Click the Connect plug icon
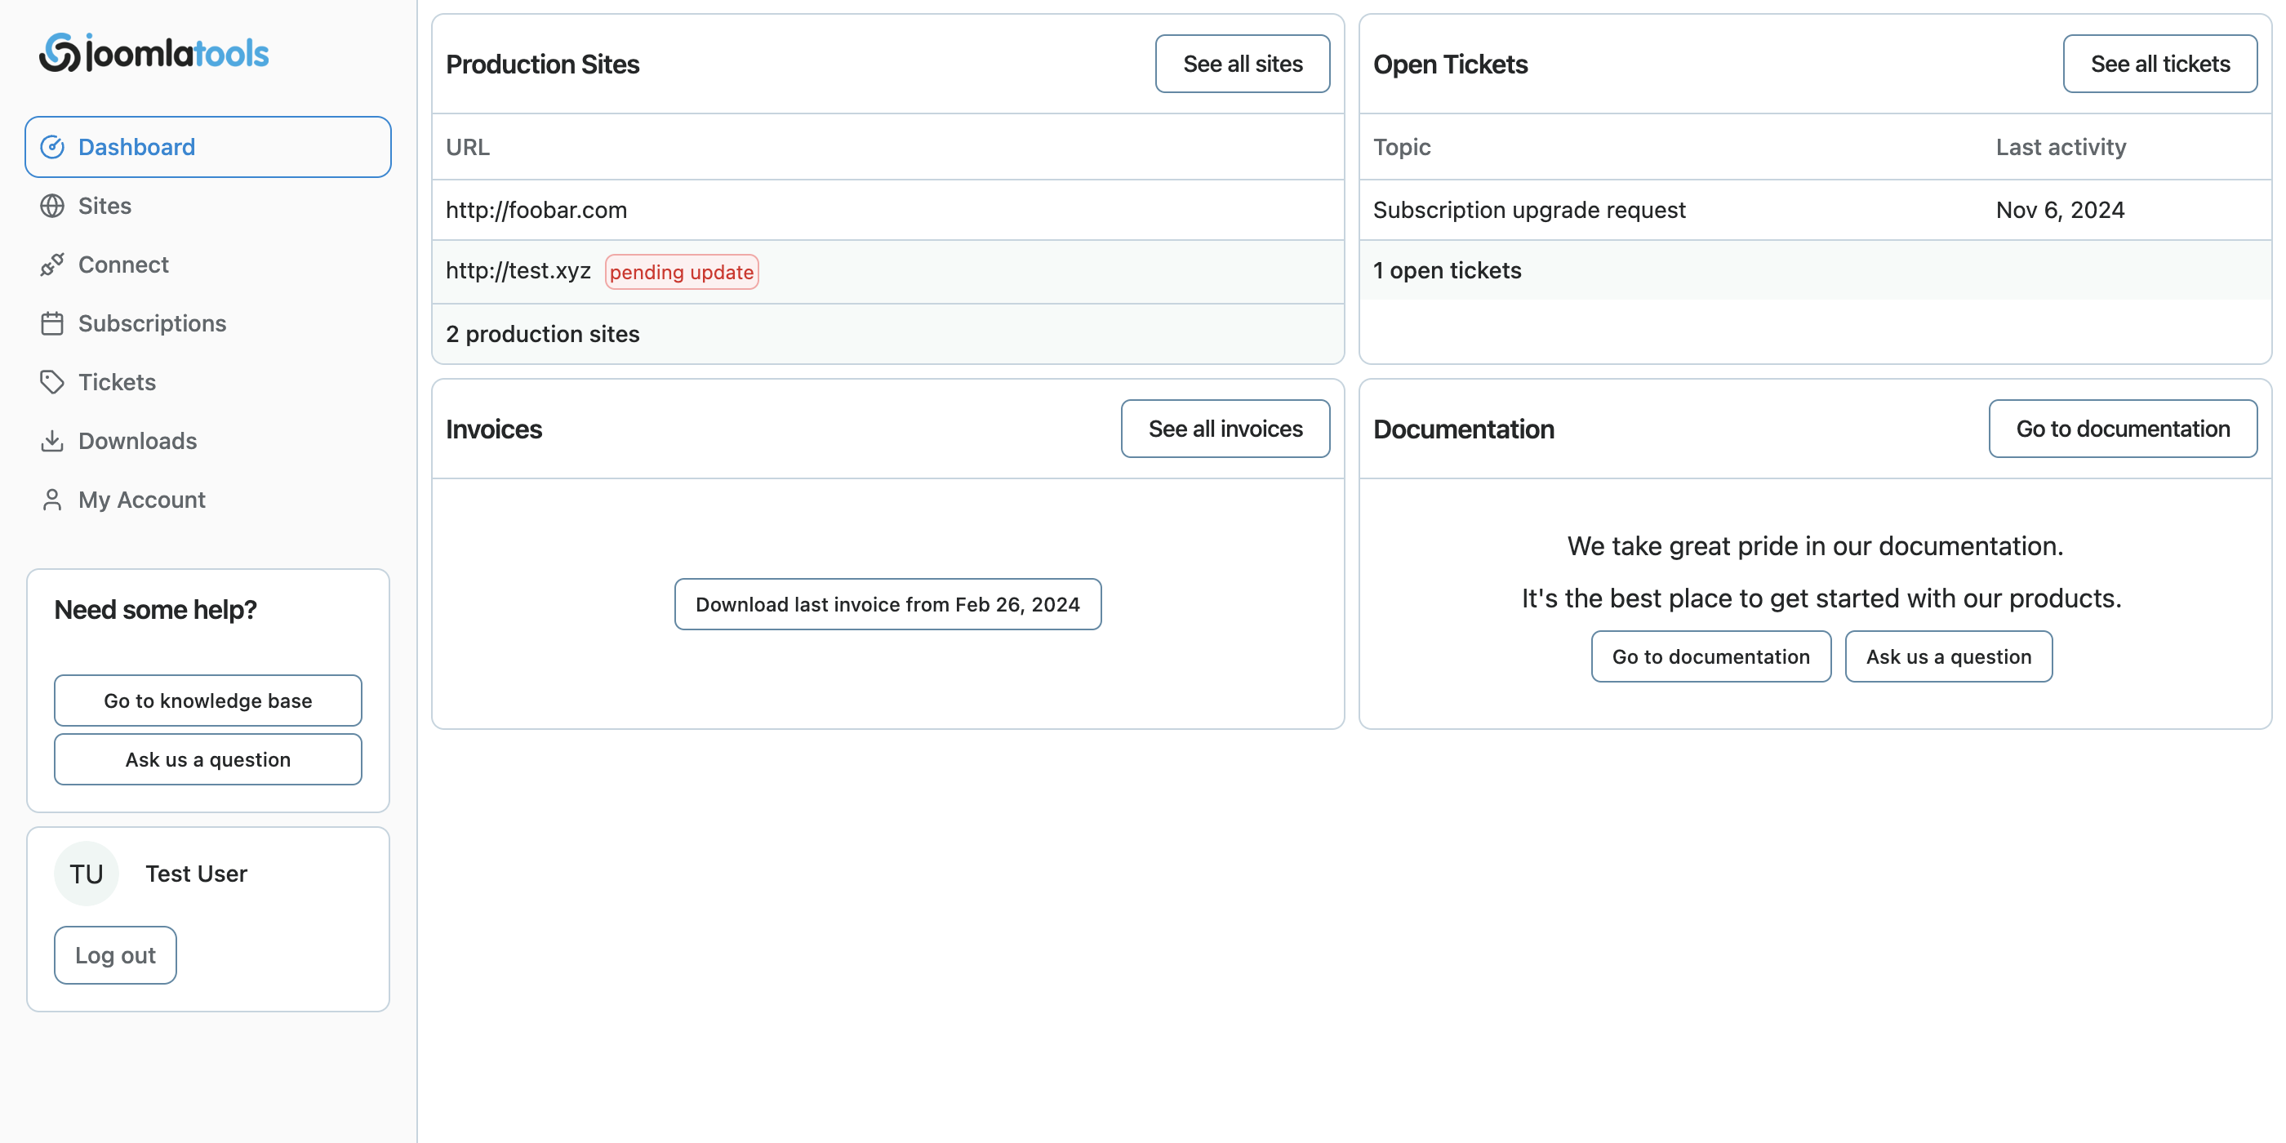 click(x=52, y=265)
